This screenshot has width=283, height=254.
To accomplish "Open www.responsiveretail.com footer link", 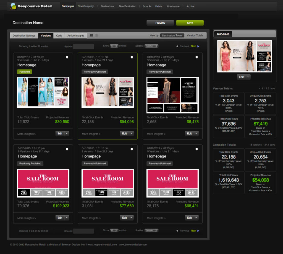I will (x=102, y=245).
